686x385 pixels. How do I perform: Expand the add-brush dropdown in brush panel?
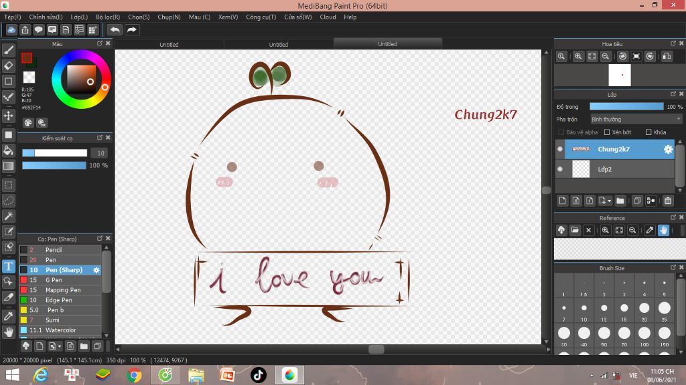point(60,347)
